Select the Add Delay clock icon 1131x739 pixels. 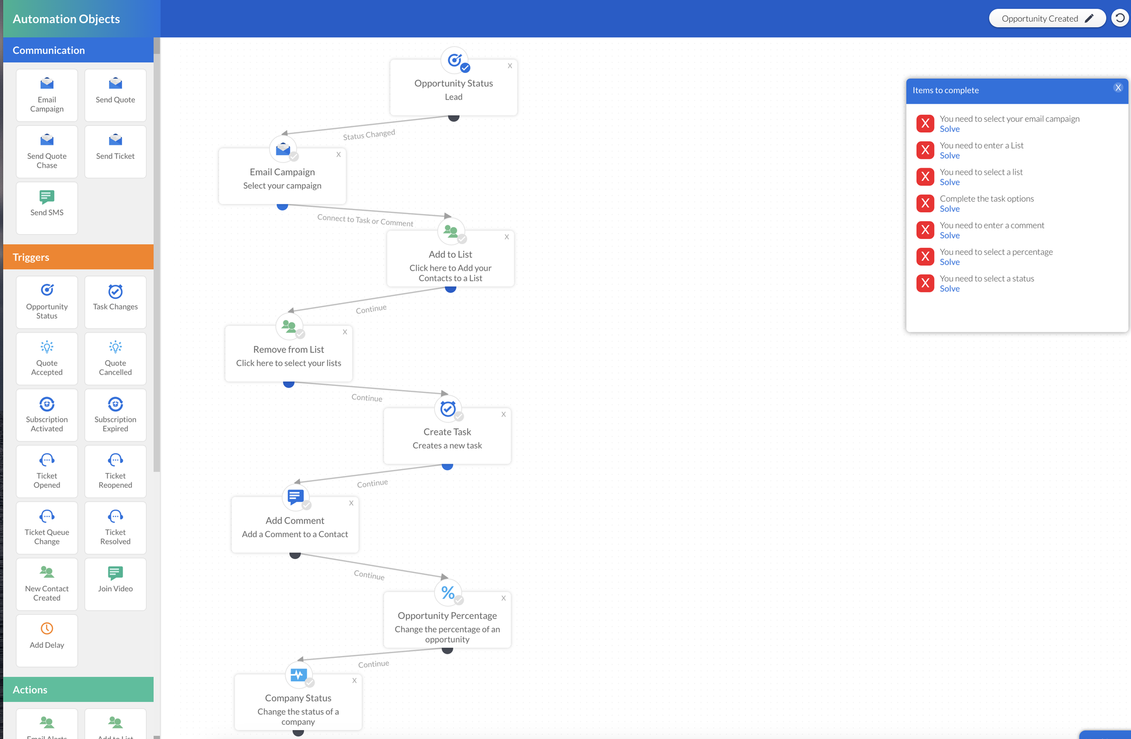[x=47, y=629]
